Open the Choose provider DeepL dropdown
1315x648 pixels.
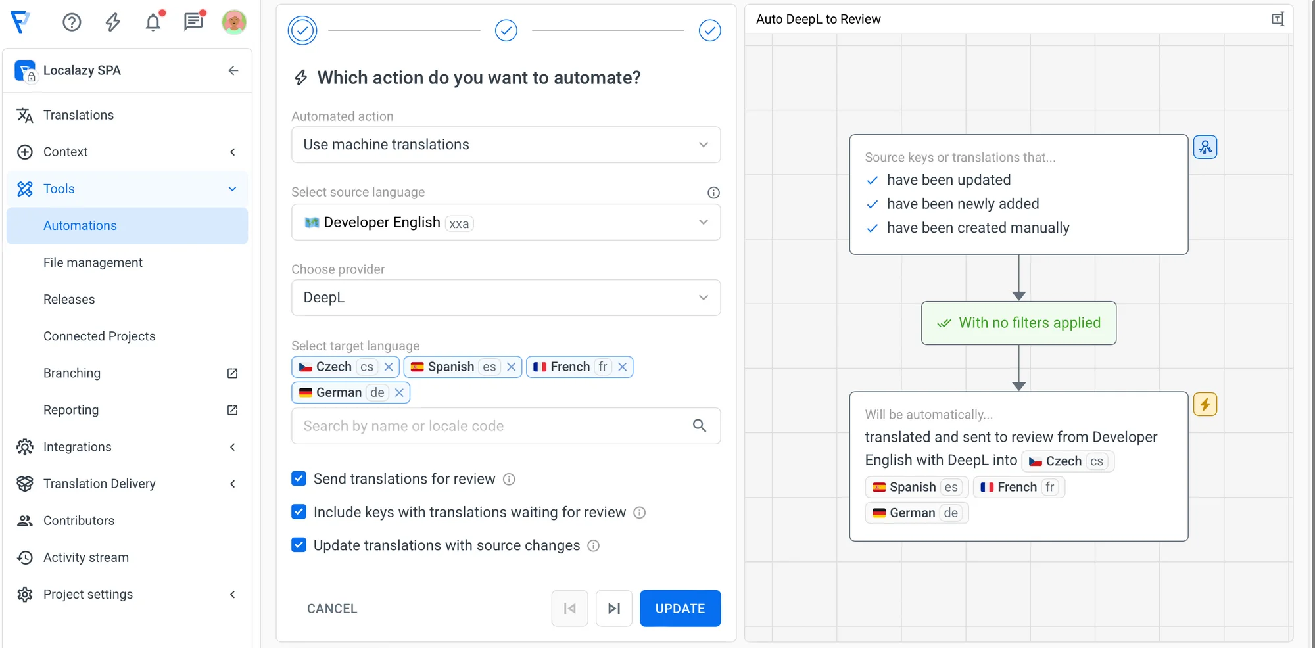[506, 298]
